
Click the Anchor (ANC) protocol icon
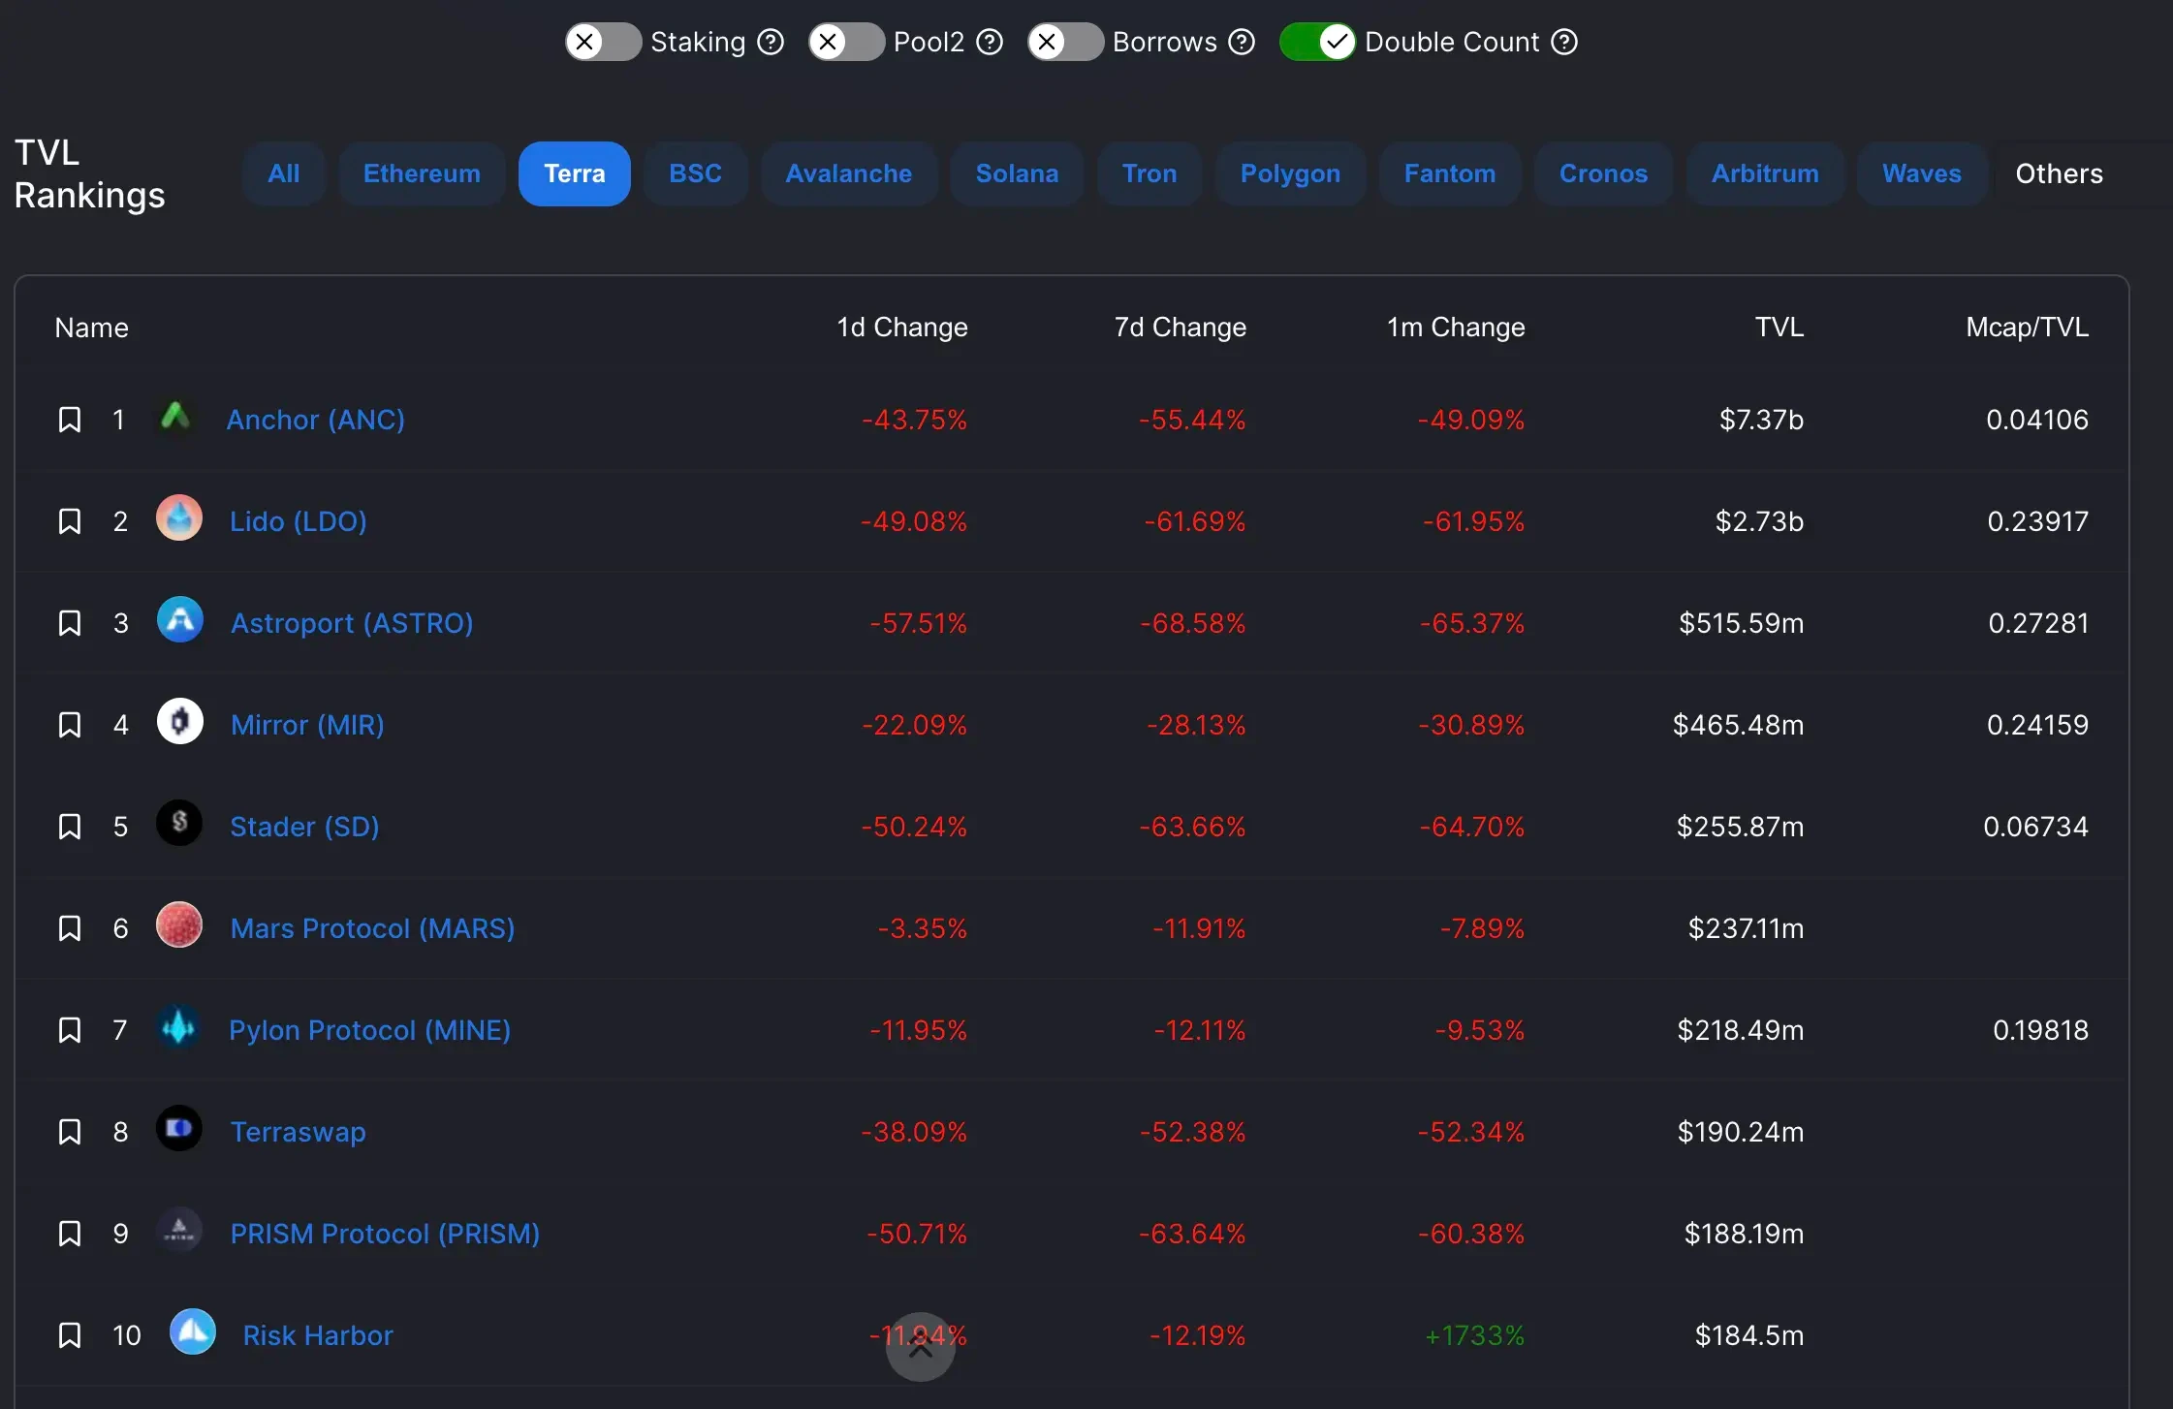177,417
